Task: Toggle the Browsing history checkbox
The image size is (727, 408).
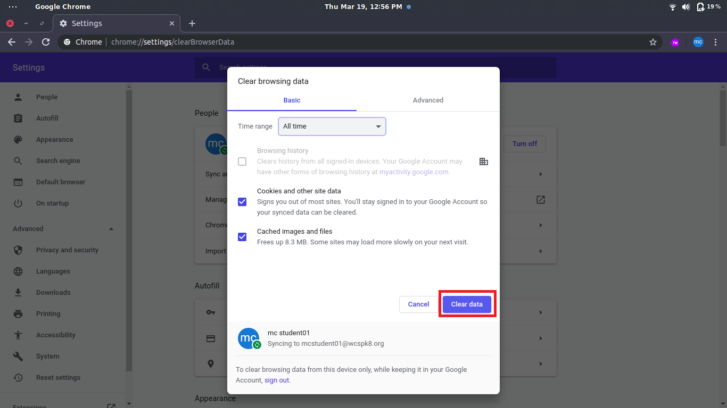Action: coord(242,161)
